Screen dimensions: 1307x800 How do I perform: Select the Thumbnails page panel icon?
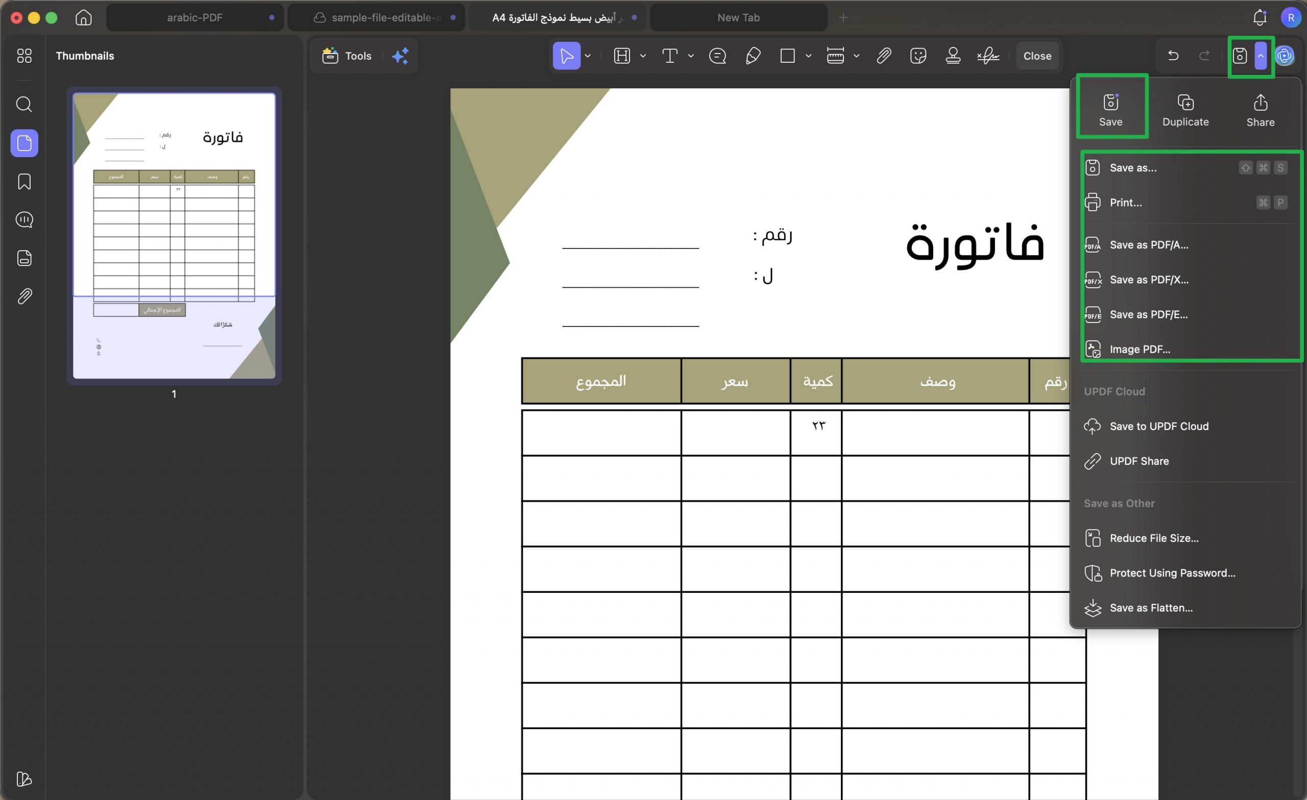(x=25, y=143)
